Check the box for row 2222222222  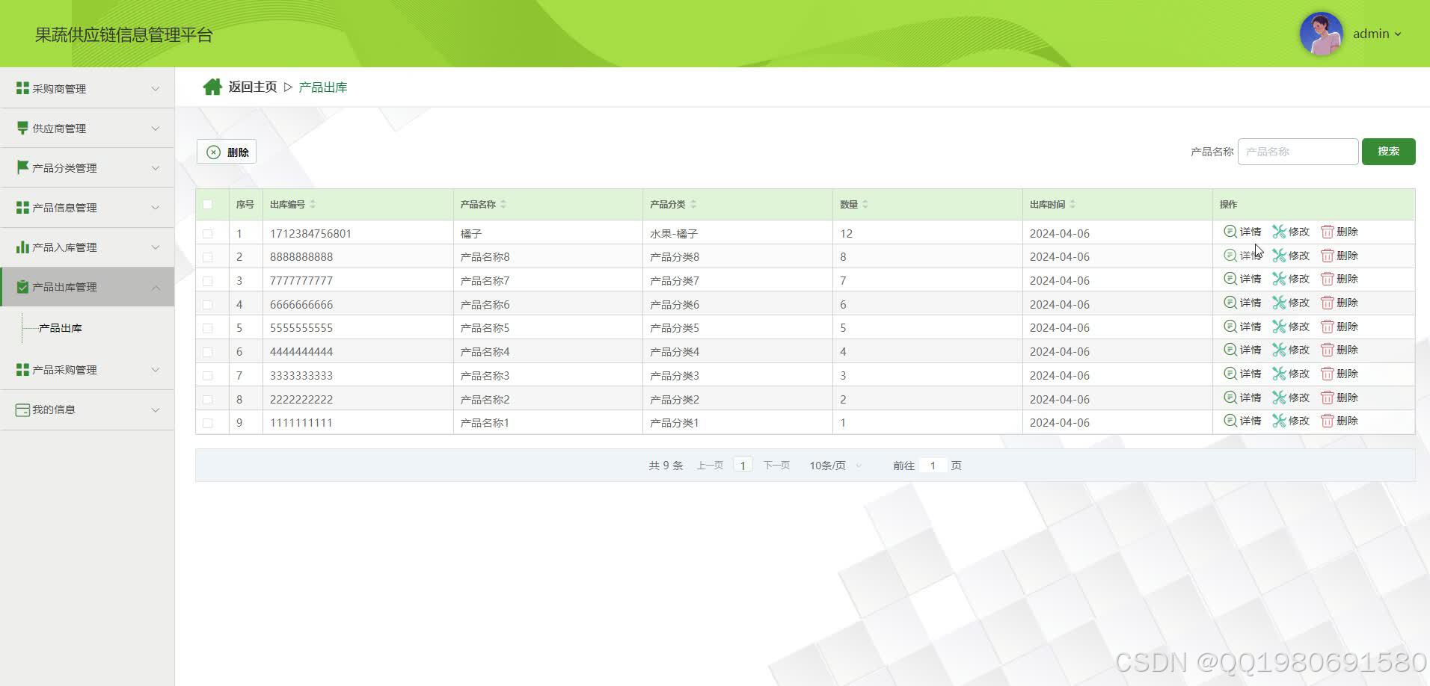point(208,399)
